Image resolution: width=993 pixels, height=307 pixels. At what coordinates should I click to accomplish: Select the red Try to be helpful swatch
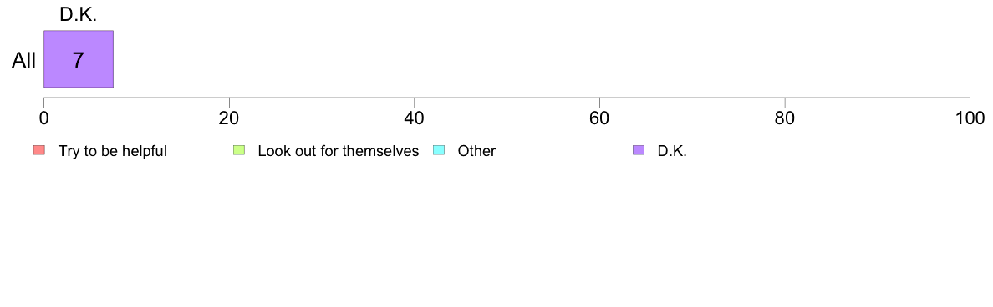38,150
